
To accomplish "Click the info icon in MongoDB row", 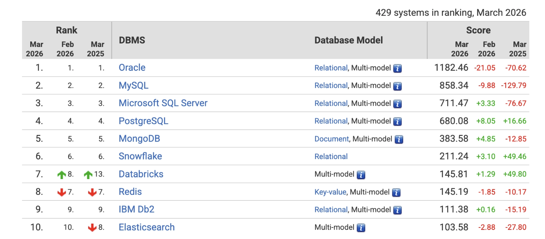I will point(399,139).
